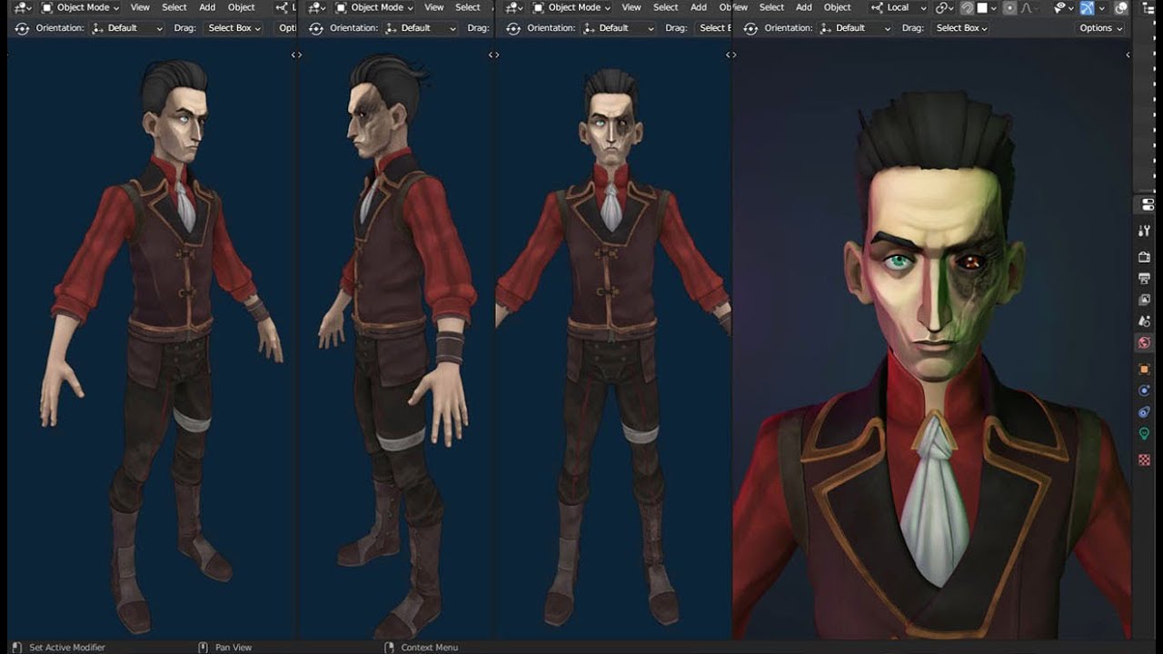Open snapping element dropdown with white square

pyautogui.click(x=986, y=7)
